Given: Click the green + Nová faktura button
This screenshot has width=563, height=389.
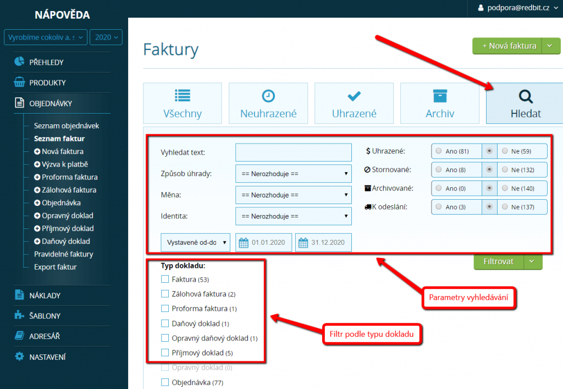Looking at the screenshot, I should point(507,46).
